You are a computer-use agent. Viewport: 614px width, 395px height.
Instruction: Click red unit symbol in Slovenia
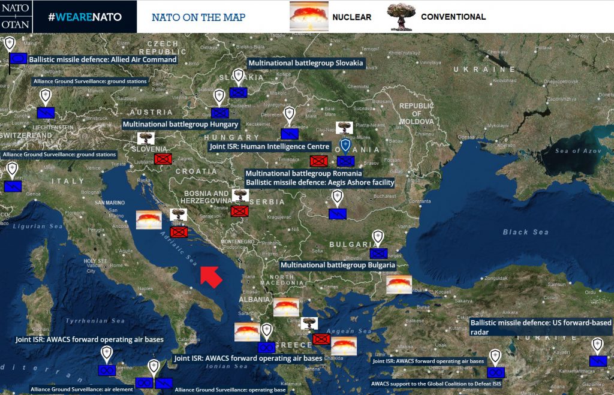click(x=163, y=159)
